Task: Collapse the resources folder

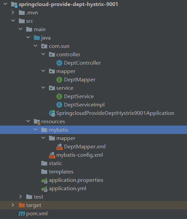Action: tap(28, 121)
